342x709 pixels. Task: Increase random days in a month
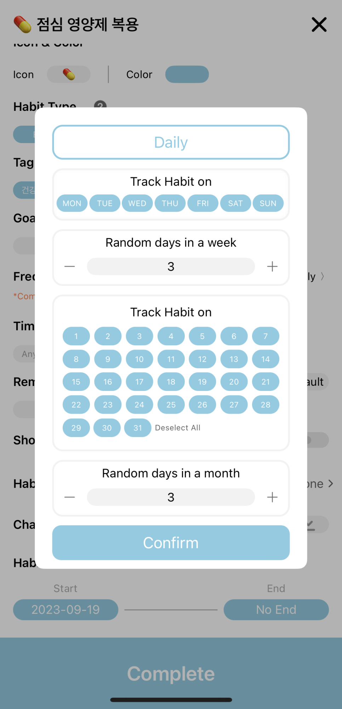coord(272,497)
